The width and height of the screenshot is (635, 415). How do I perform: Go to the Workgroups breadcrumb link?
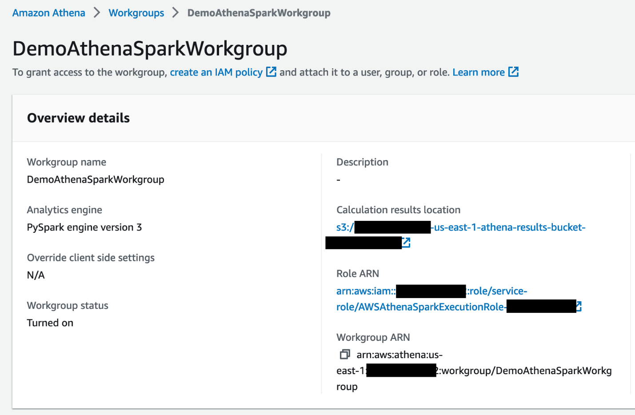tap(136, 13)
